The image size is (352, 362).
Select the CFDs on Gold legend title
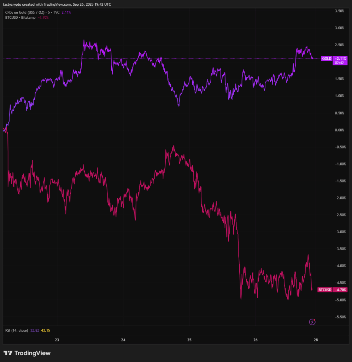(32, 12)
